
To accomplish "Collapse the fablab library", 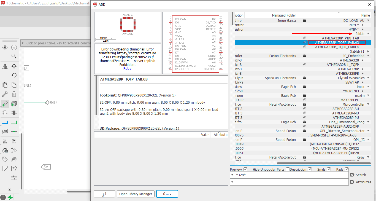I will point(367,34).
